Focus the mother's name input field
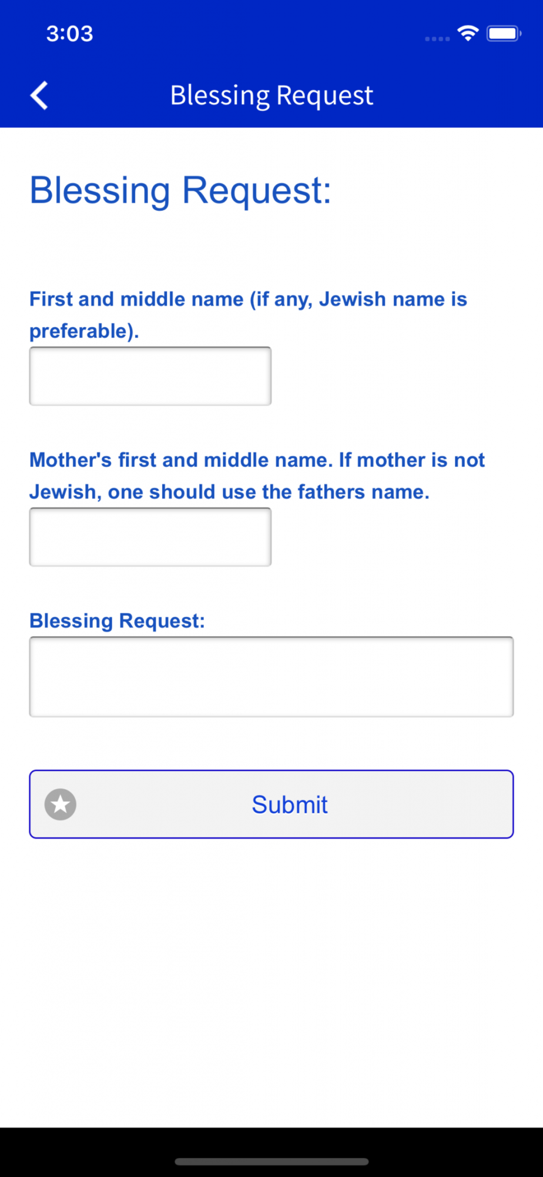This screenshot has height=1177, width=543. (150, 537)
